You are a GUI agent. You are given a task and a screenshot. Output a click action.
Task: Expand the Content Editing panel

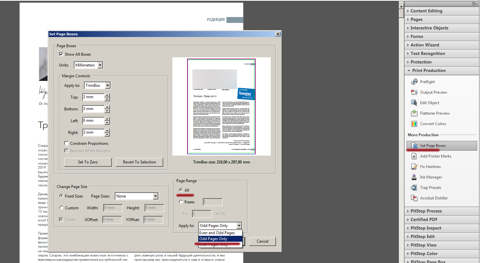pos(441,11)
